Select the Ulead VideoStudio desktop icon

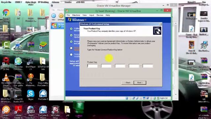point(31,112)
